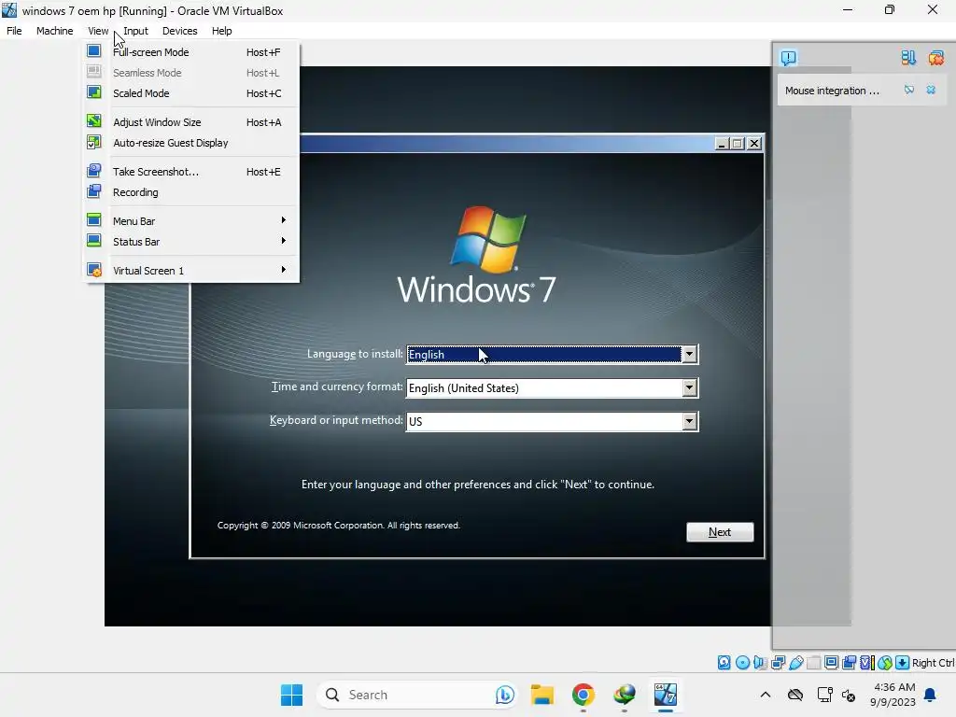
Task: Click the taskbar Search box
Action: [x=416, y=695]
